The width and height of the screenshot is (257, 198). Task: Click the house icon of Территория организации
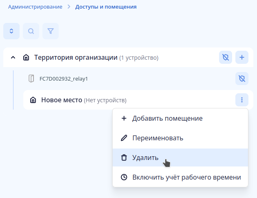pos(26,58)
